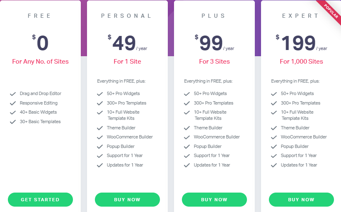Click the GET STARTED button in FREE plan
Screen dimensions: 341x212
tap(40, 200)
